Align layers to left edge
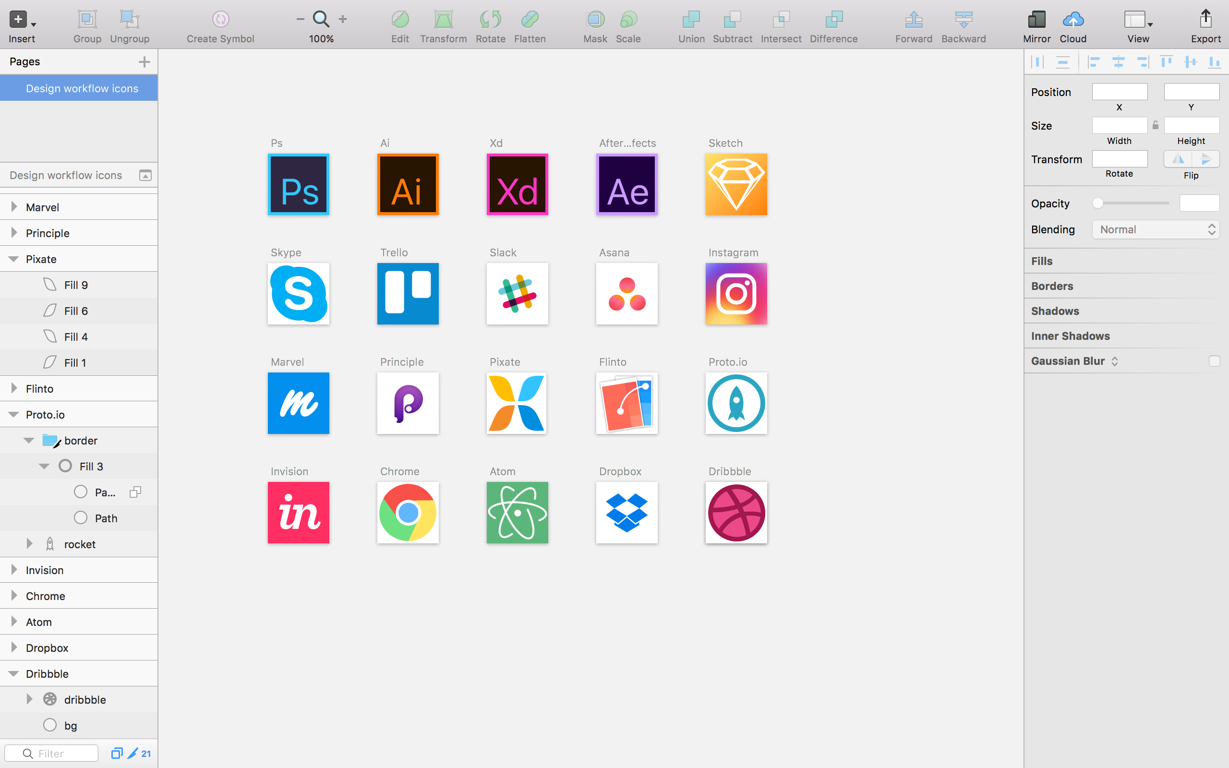The height and width of the screenshot is (768, 1229). point(1094,62)
